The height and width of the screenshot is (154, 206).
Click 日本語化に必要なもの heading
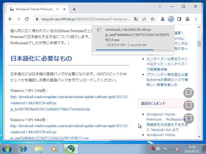41,59
